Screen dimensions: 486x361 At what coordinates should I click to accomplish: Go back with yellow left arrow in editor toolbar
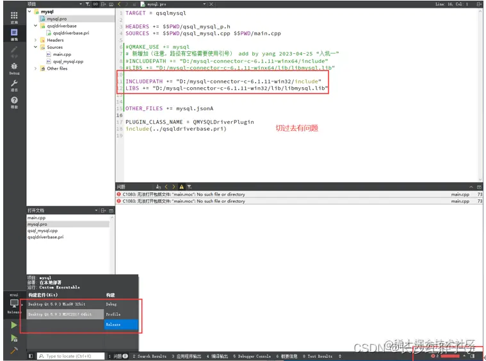tap(119, 4)
